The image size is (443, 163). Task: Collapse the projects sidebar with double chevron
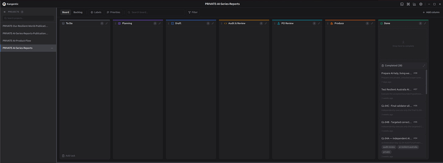(5, 12)
